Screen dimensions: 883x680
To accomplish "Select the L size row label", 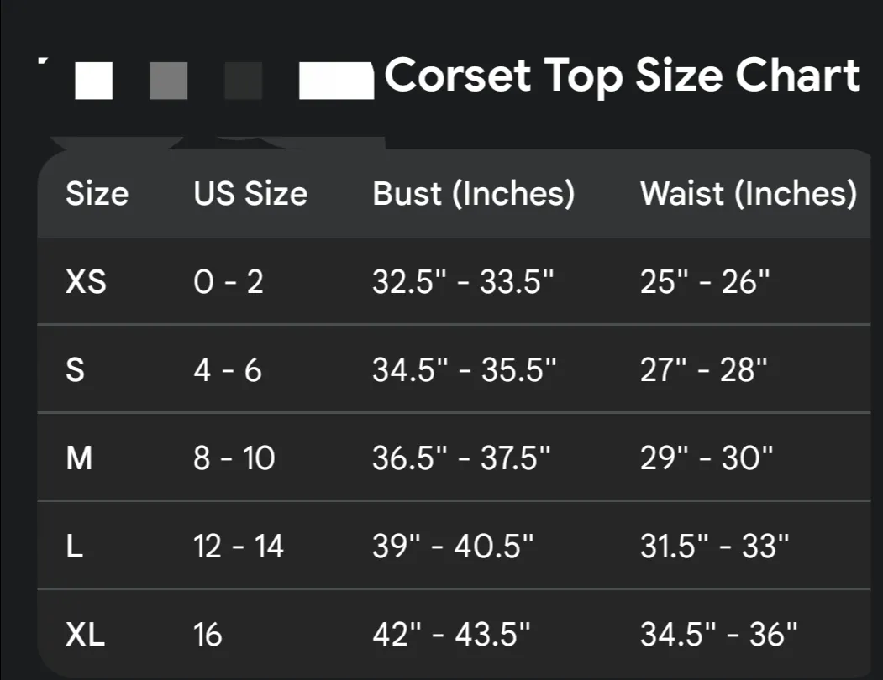I will coord(74,546).
